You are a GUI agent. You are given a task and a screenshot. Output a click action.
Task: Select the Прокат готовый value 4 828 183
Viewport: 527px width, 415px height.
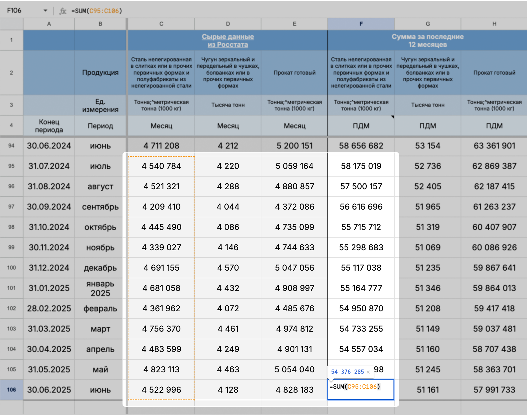click(294, 390)
